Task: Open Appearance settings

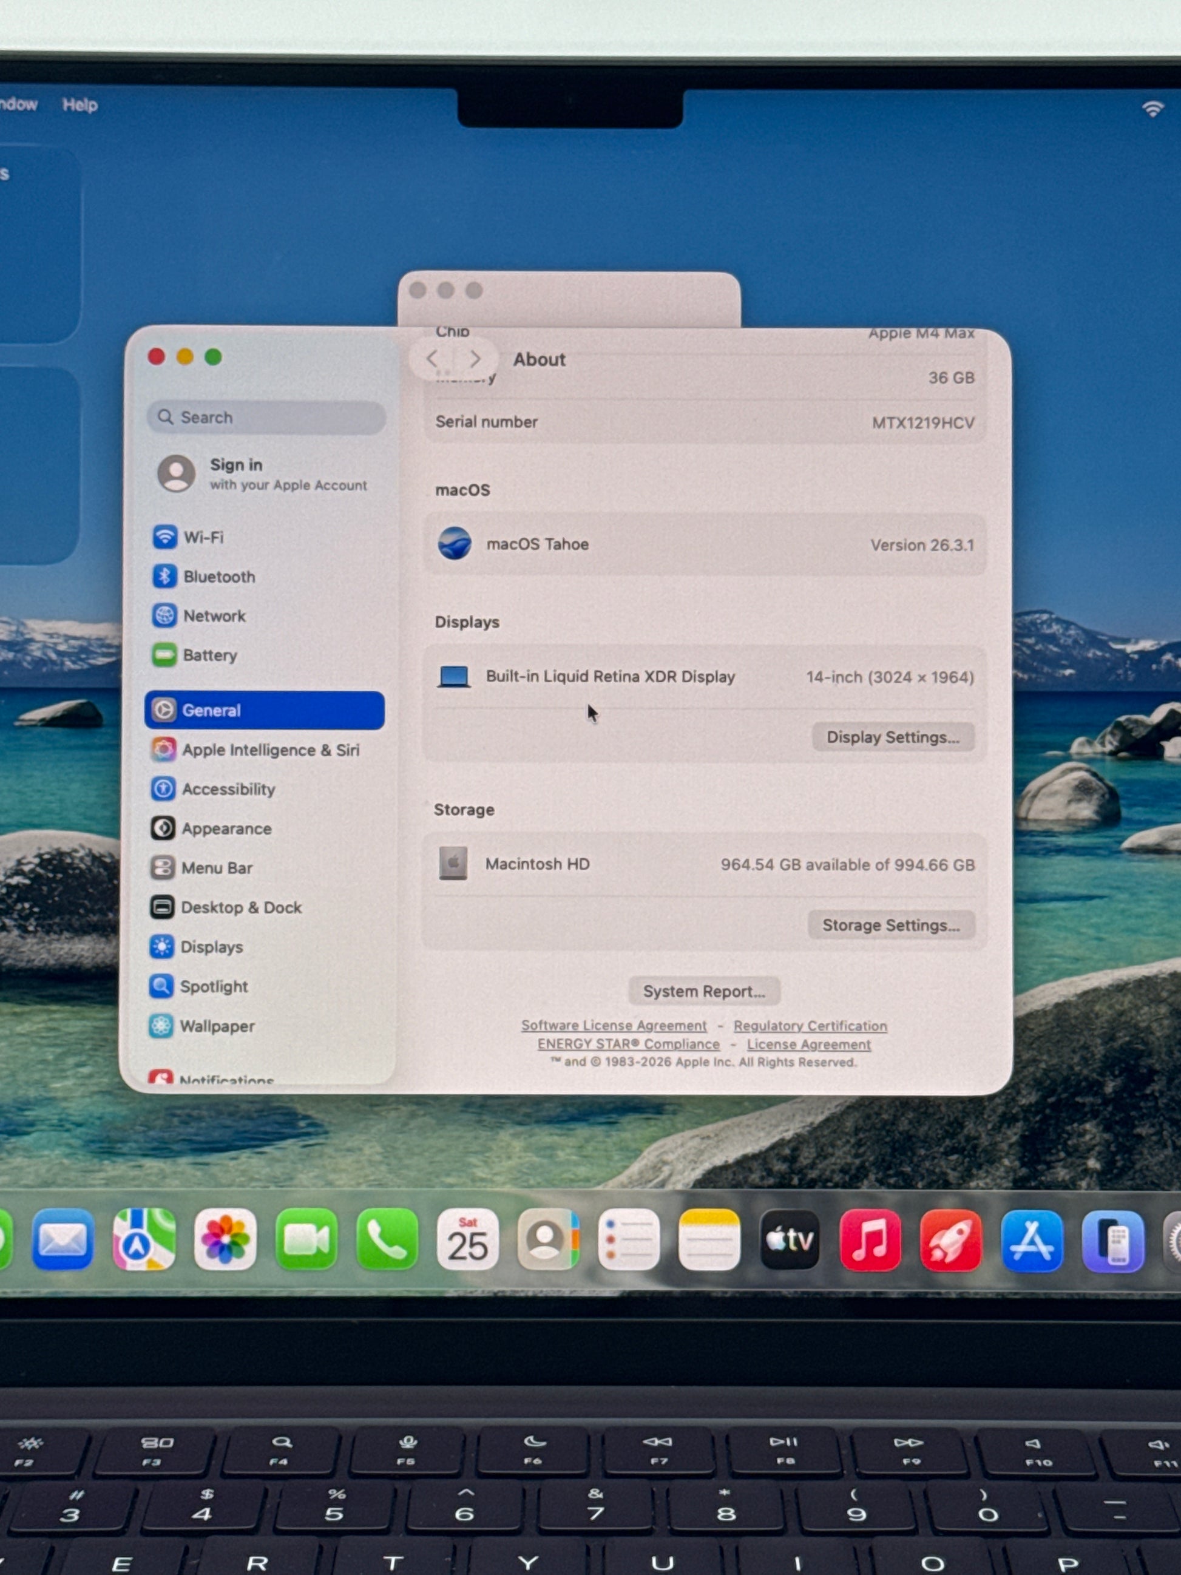Action: (226, 828)
